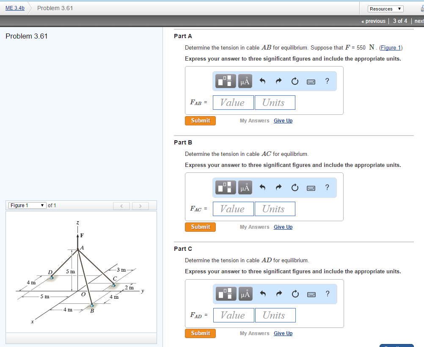
Task: Open the Resources dropdown
Action: point(385,8)
